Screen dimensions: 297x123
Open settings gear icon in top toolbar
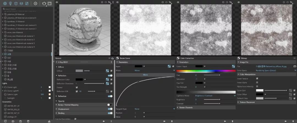35,4
